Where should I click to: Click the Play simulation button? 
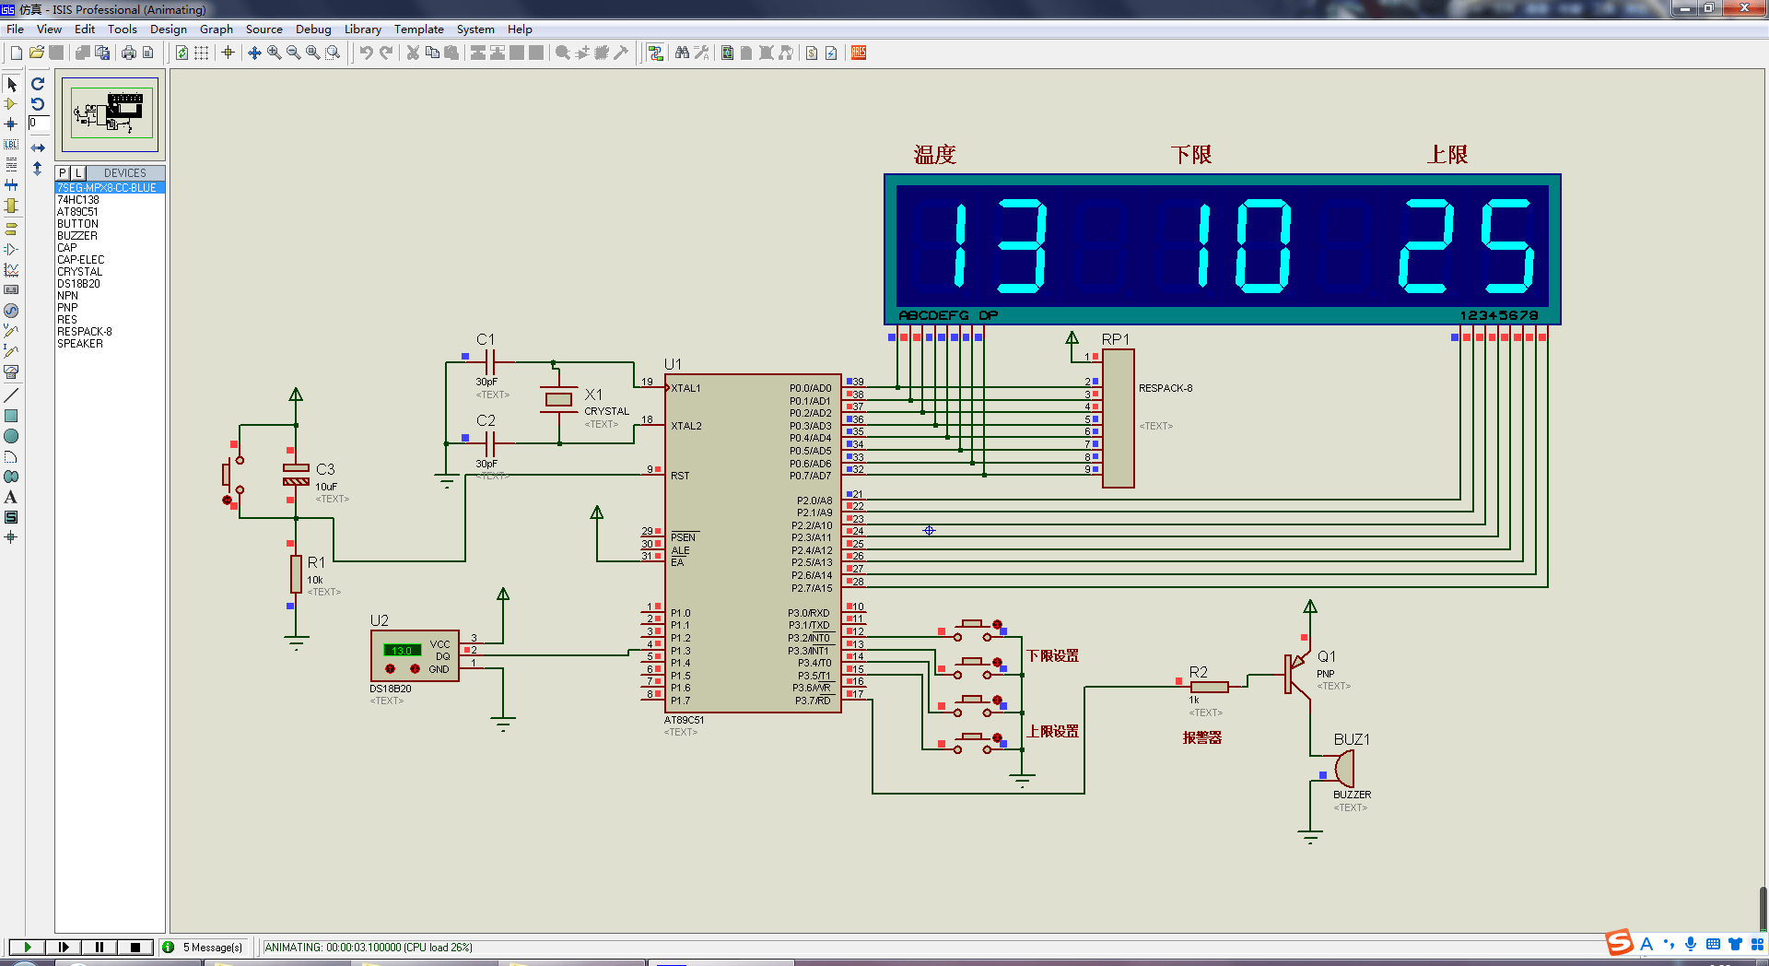28,947
